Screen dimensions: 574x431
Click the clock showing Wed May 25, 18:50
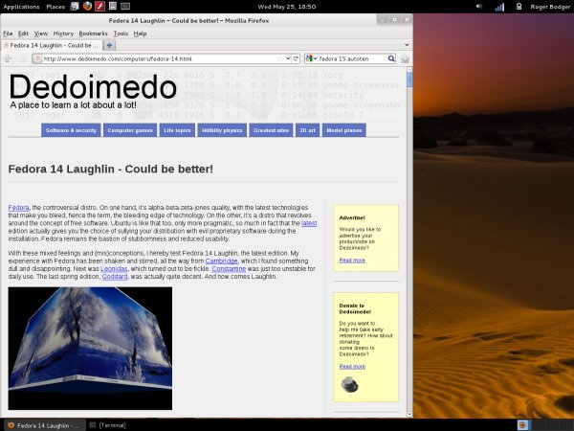[287, 7]
